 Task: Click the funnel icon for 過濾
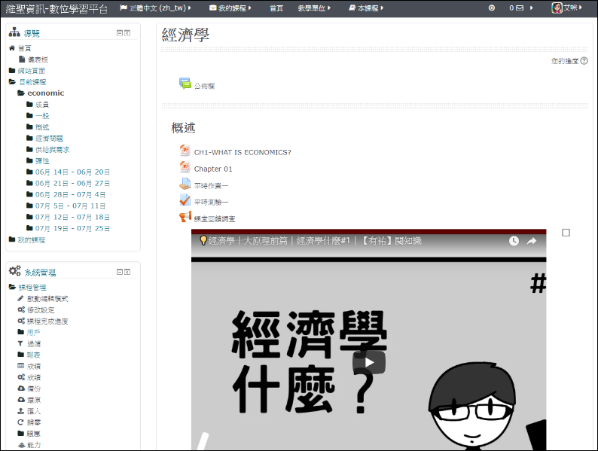(x=20, y=343)
